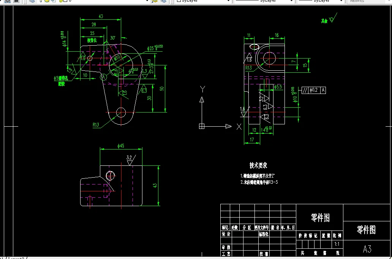Select the 设计 cell in title block
This screenshot has height=259, width=392.
pos(226,234)
